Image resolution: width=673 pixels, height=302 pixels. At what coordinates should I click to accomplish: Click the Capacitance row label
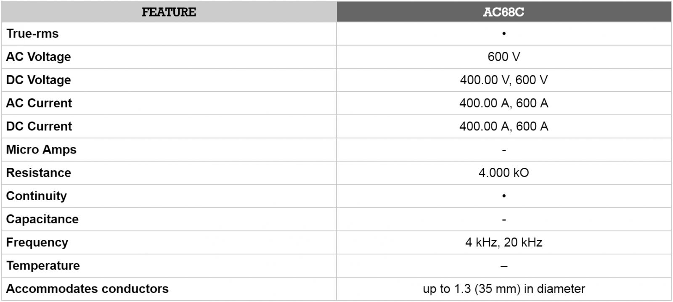(42, 219)
